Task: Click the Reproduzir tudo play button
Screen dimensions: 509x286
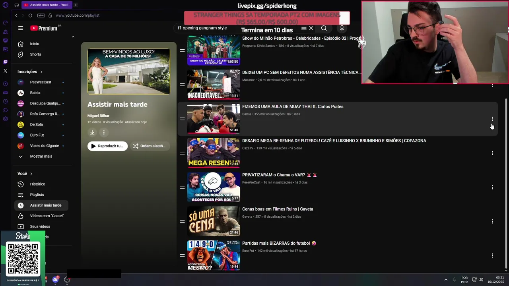Action: click(107, 146)
